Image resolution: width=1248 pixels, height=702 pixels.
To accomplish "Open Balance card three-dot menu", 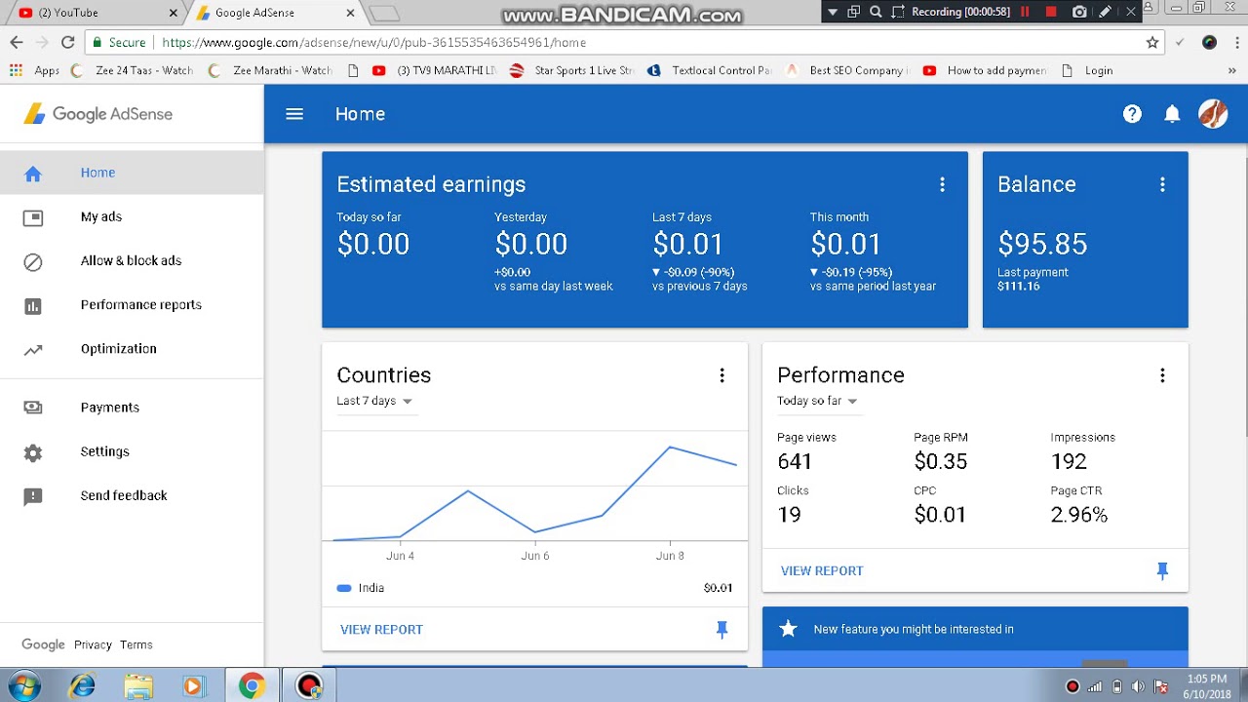I will [1162, 184].
